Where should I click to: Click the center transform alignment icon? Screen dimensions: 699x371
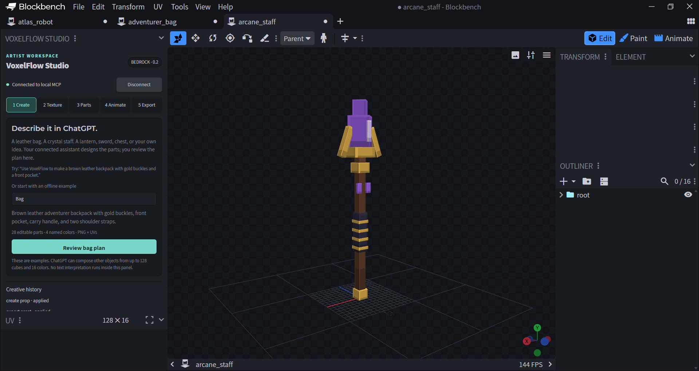[x=345, y=38]
